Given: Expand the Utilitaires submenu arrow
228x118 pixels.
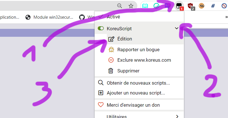Looking at the screenshot, I should (177, 116).
